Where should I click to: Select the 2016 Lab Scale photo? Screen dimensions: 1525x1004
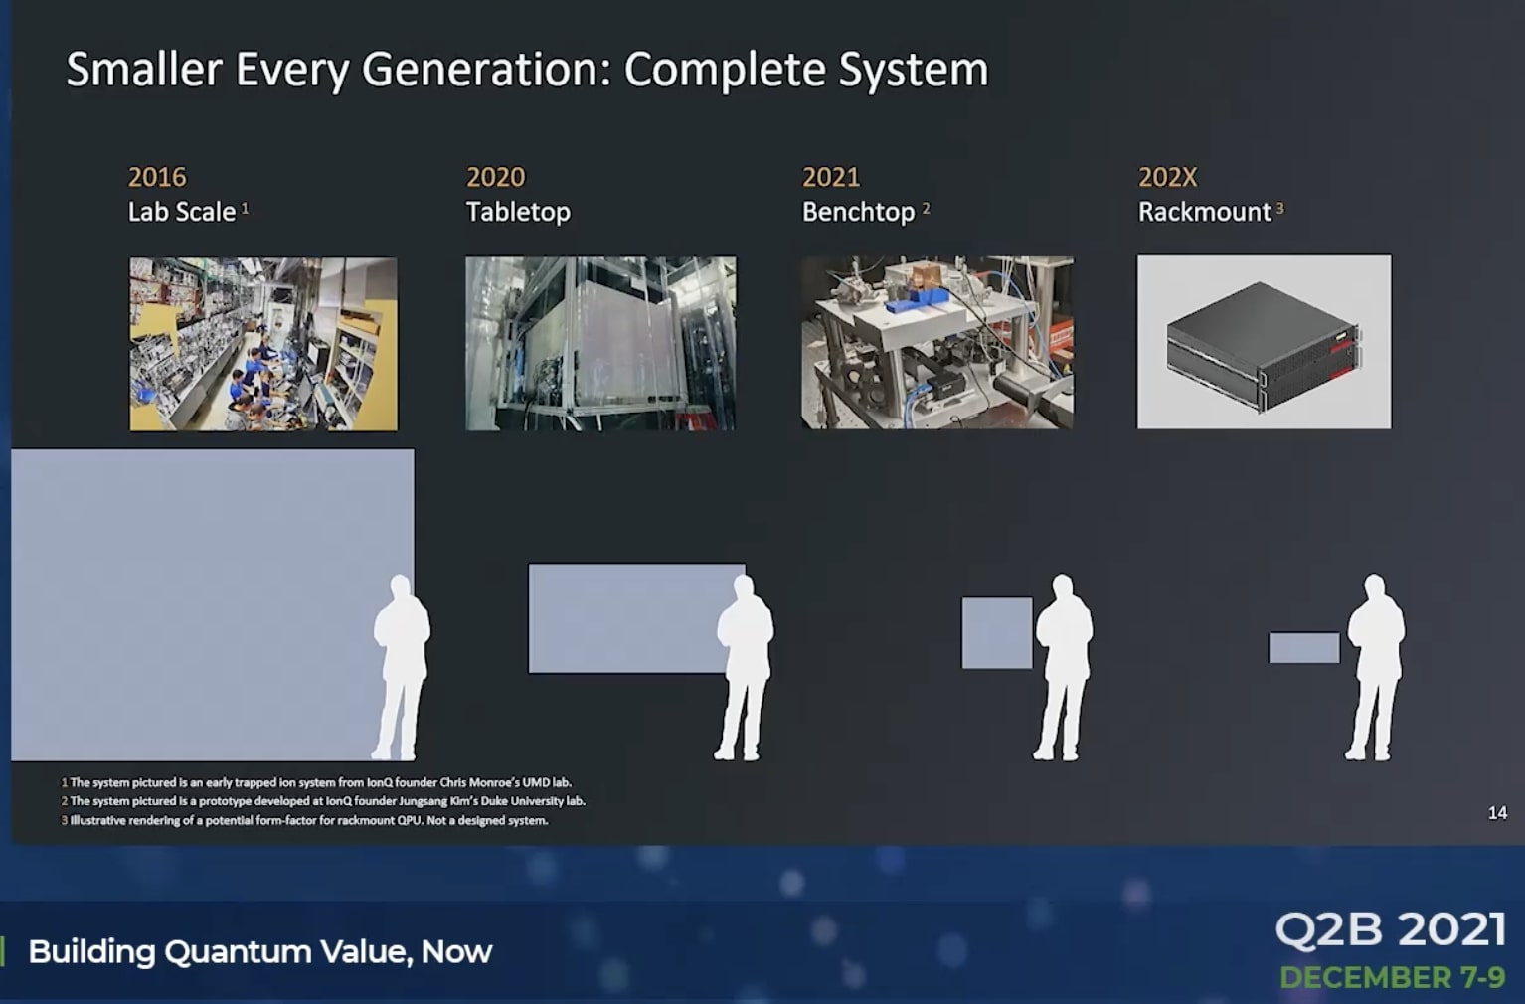point(262,343)
